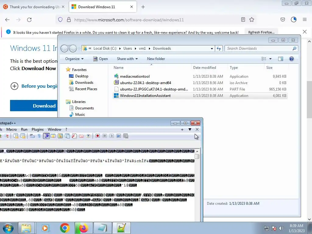Click Synchronize Horizontal Scrolling icon
Screen dimensions: 312x234
(23, 136)
